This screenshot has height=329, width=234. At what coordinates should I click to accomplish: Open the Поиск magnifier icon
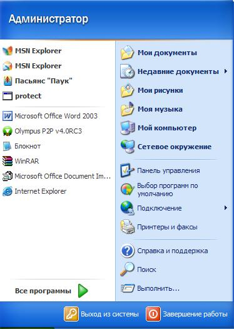click(128, 269)
